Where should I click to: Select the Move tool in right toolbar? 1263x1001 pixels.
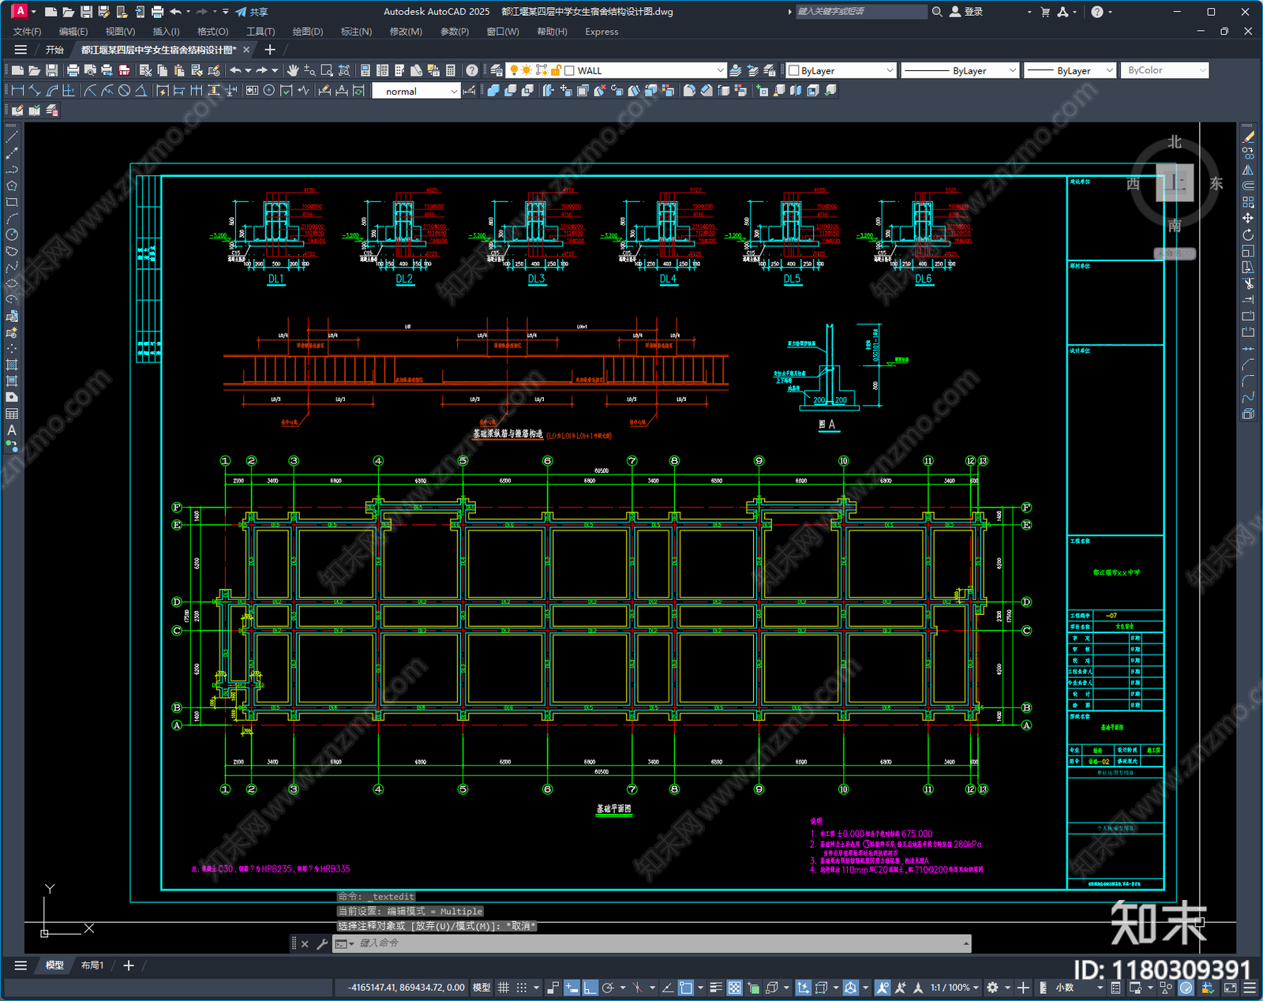coord(1248,218)
